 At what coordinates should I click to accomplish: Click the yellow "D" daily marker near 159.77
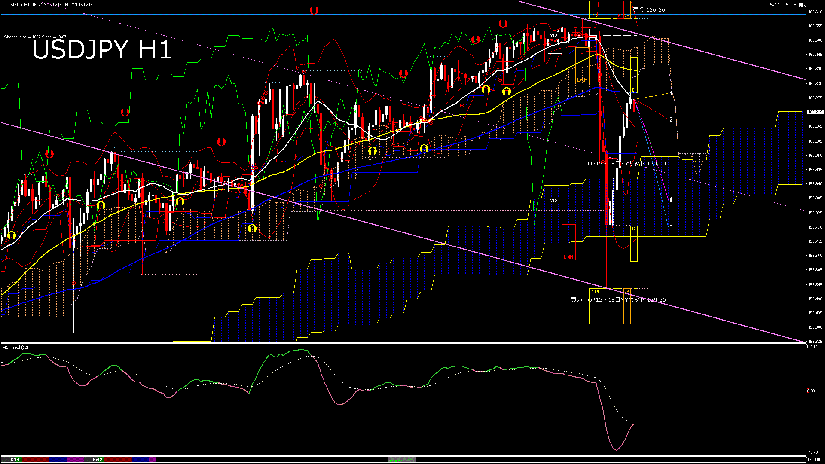634,229
